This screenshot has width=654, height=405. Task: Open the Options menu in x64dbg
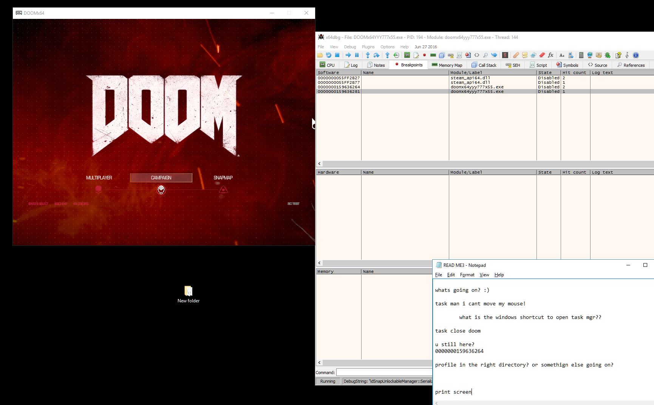387,47
